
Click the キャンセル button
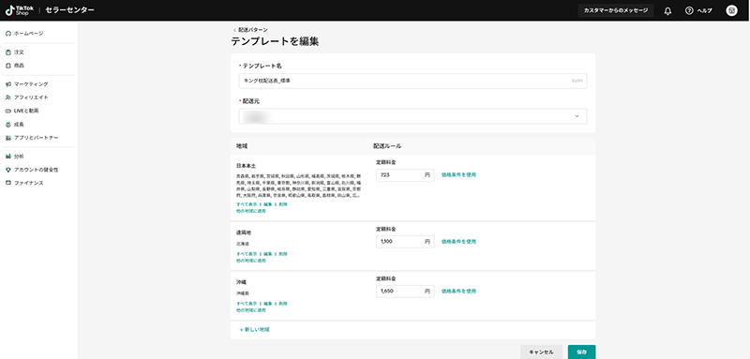(542, 352)
